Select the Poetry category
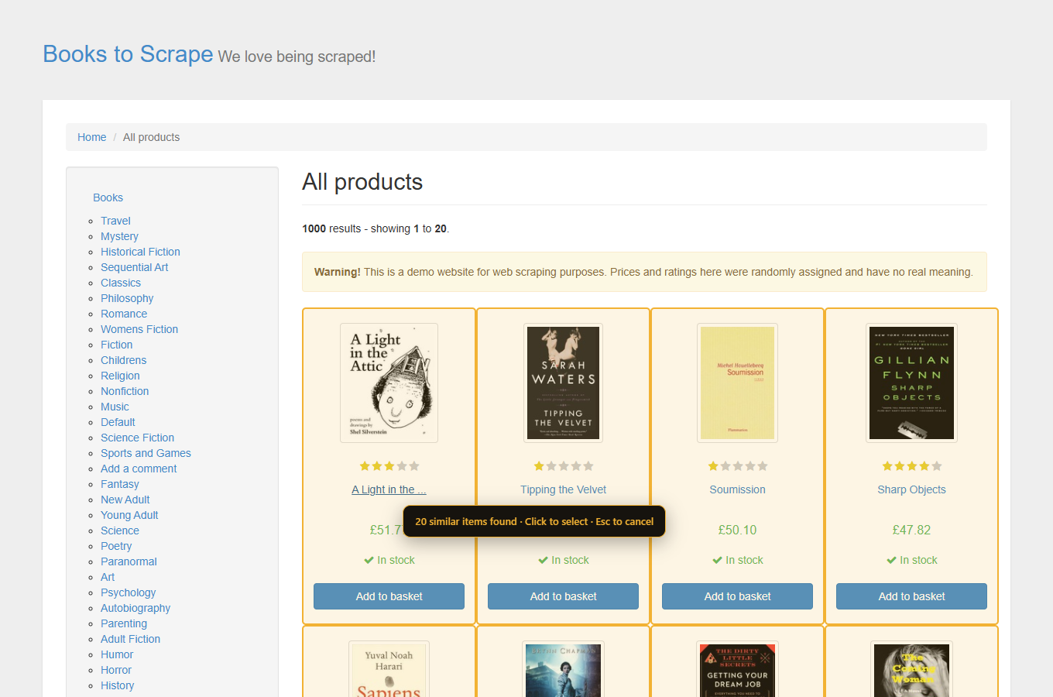 pyautogui.click(x=116, y=546)
